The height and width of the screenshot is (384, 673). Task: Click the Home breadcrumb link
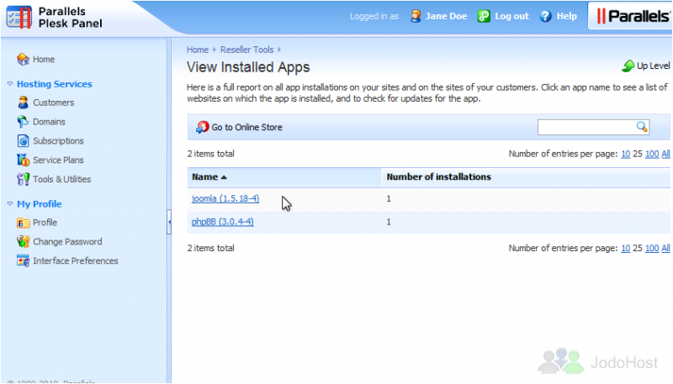pos(198,50)
